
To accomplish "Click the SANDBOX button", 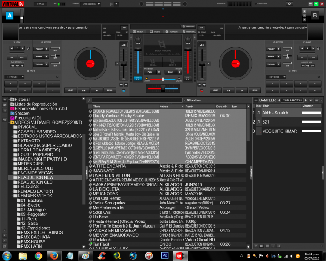I will click(x=188, y=27).
